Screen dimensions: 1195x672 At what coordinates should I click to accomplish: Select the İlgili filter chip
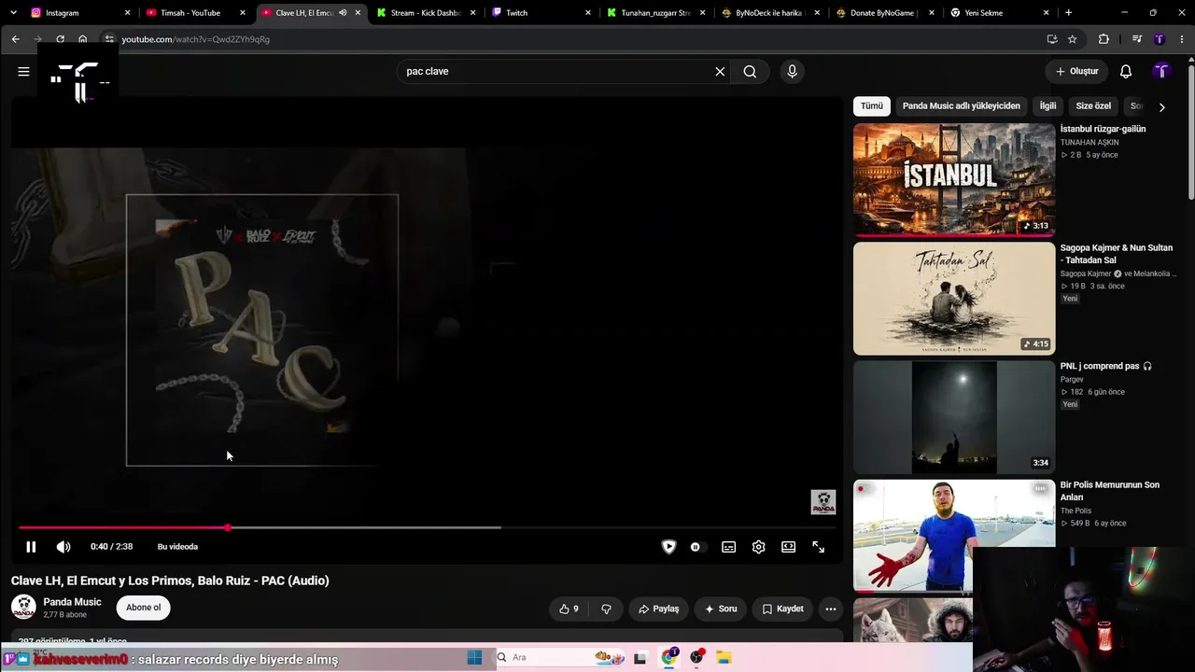1048,106
